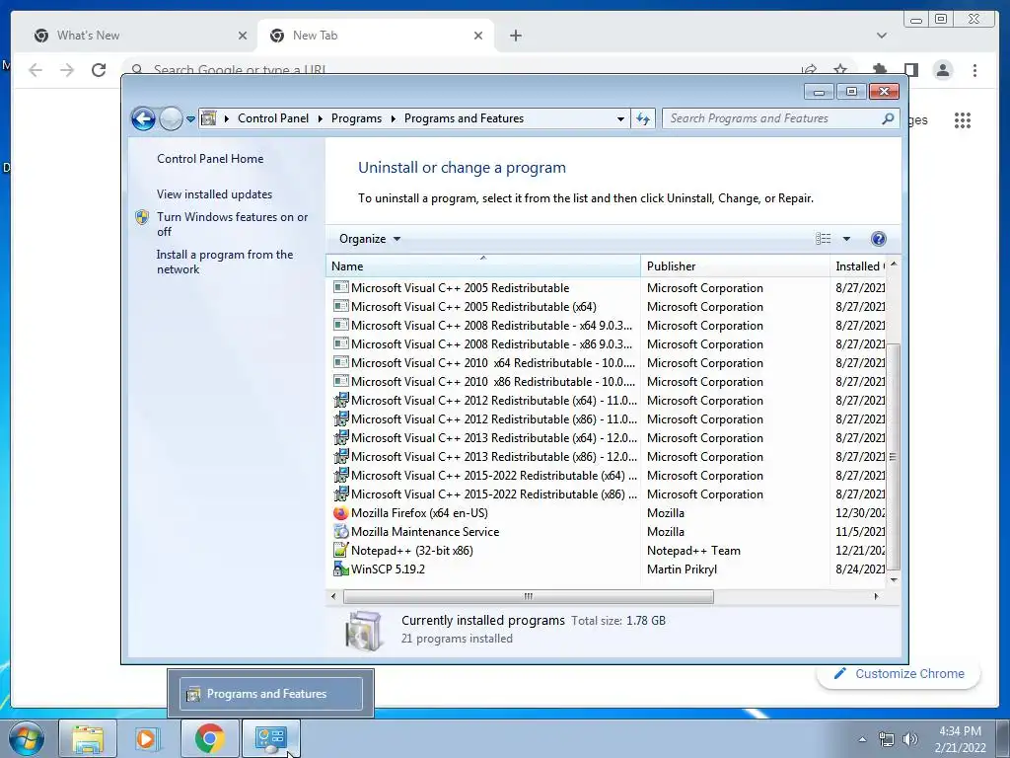This screenshot has width=1010, height=758.
Task: Open Google apps grid in Chrome
Action: pyautogui.click(x=963, y=119)
